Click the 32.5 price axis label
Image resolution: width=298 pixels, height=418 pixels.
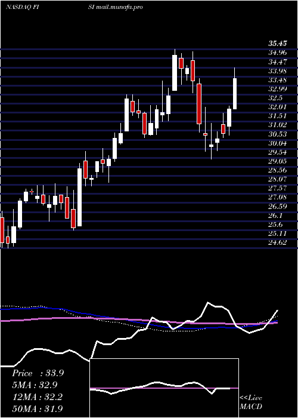(x=276, y=98)
